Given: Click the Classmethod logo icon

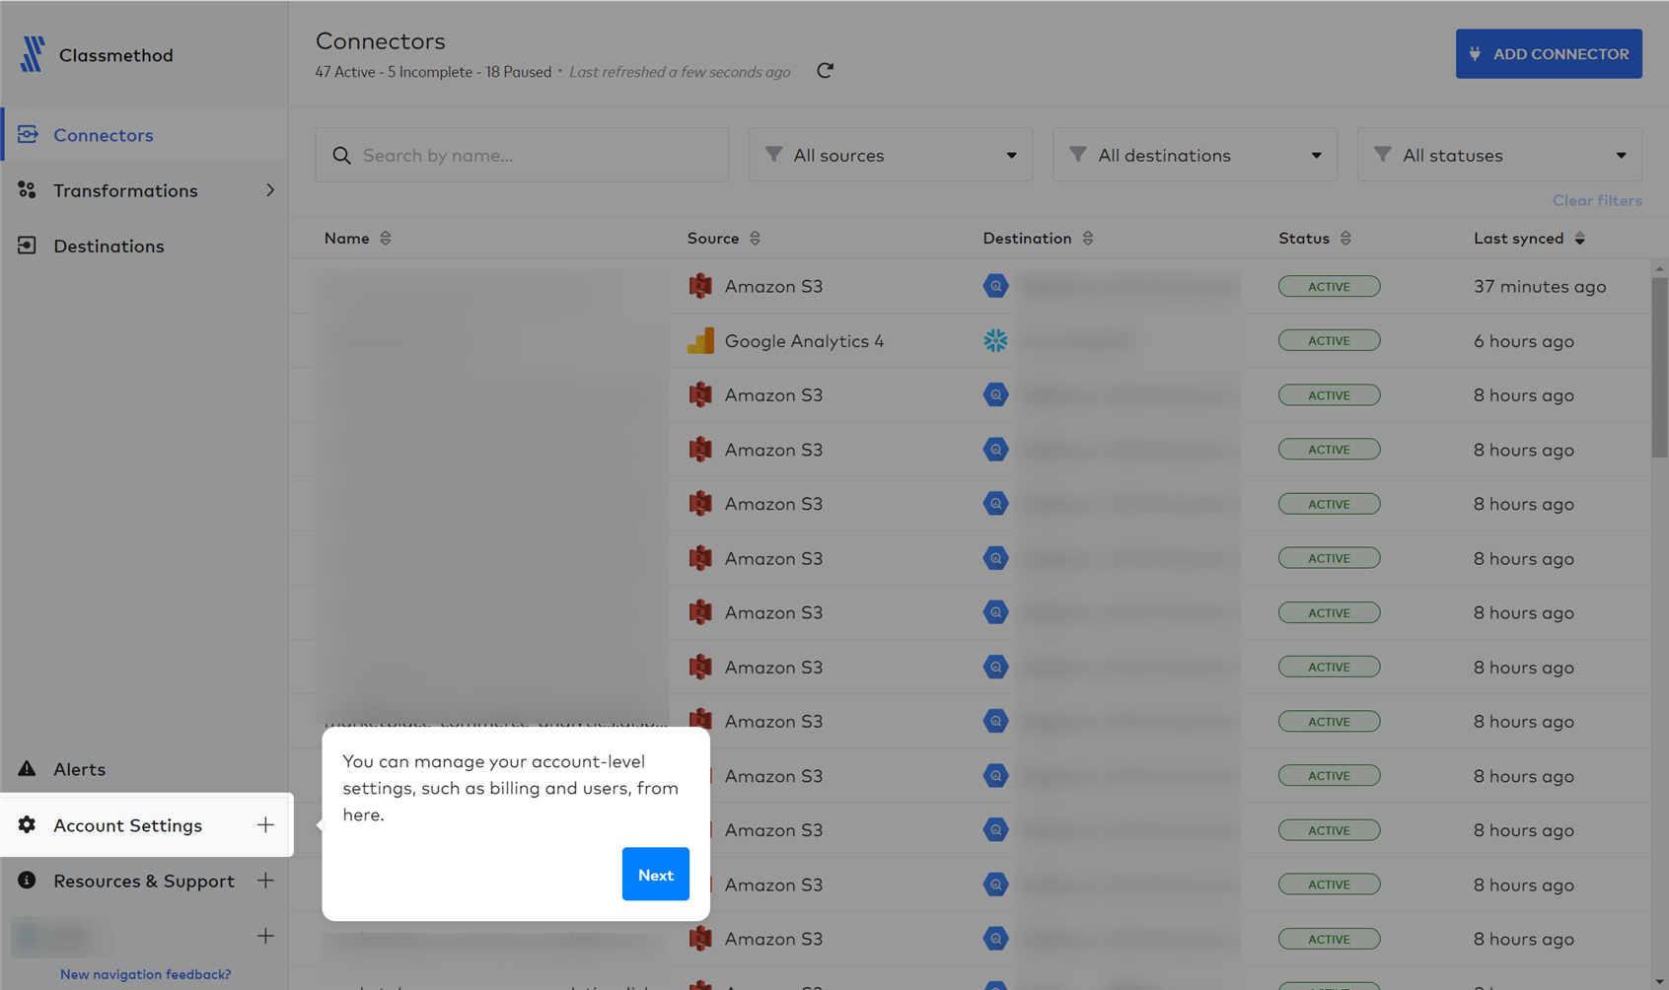Looking at the screenshot, I should pyautogui.click(x=33, y=54).
